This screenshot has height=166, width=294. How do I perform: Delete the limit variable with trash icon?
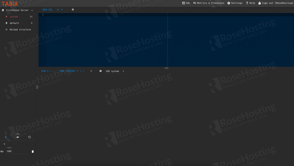(32, 151)
